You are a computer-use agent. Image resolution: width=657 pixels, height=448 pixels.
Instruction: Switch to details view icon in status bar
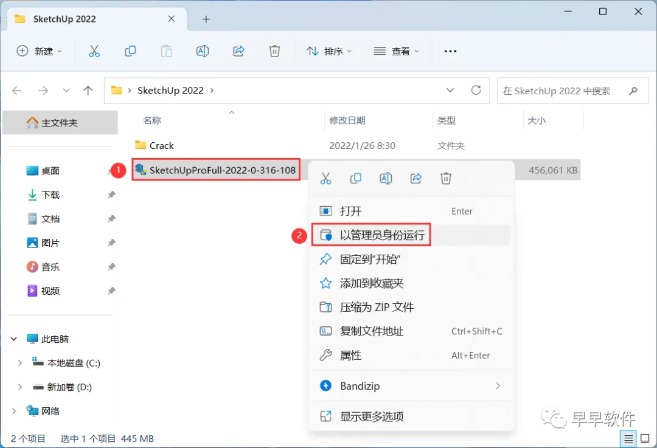pyautogui.click(x=628, y=439)
